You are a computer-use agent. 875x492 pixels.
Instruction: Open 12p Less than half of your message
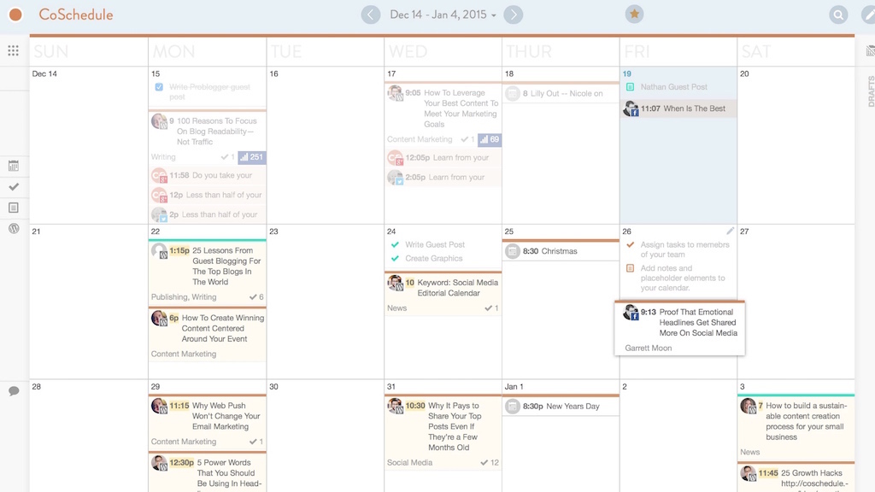(x=207, y=195)
